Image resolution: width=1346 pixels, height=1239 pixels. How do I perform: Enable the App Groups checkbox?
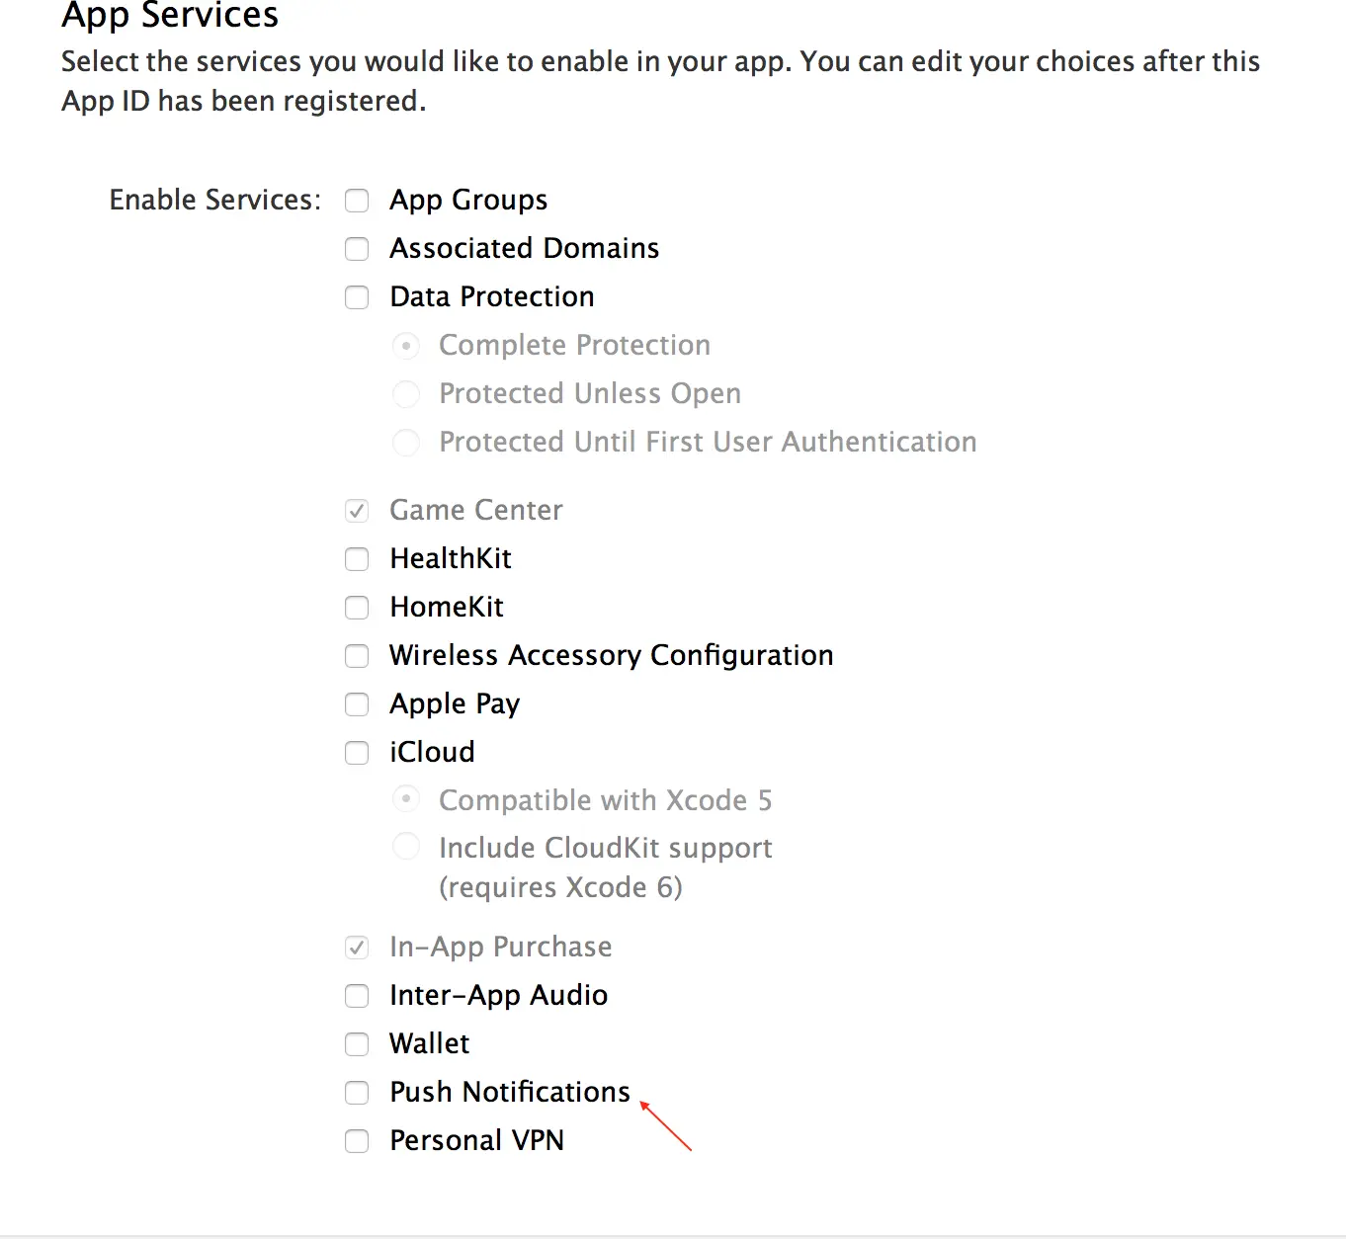click(357, 201)
